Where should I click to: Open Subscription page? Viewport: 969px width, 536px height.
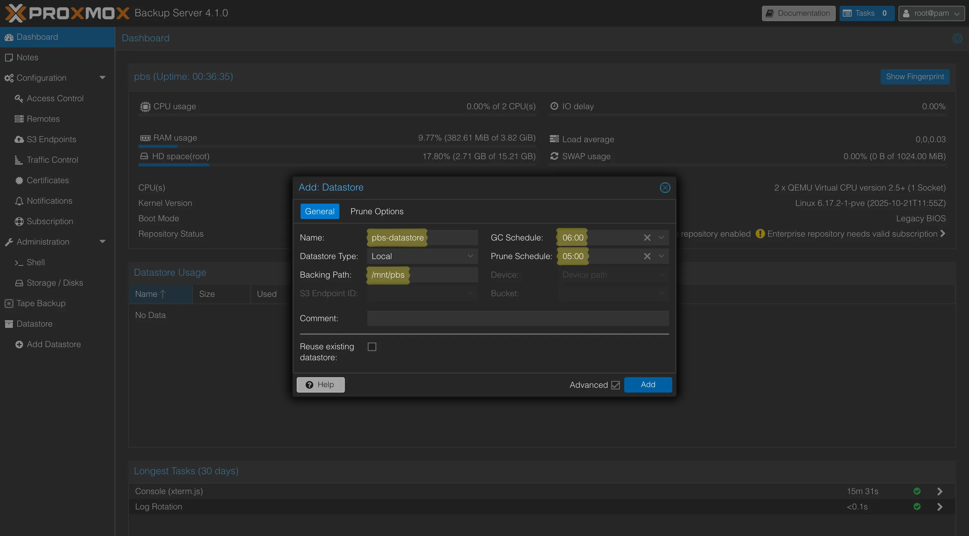pyautogui.click(x=57, y=221)
